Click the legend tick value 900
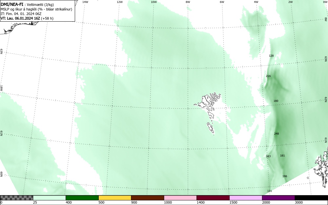Image resolution: width=328 pixels, height=205 pixels. (x=134, y=202)
